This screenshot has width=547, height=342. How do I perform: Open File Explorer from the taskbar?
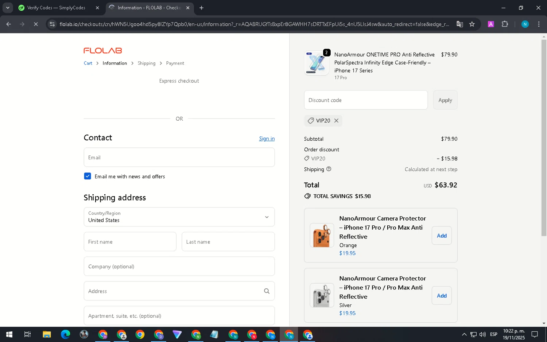point(47,334)
